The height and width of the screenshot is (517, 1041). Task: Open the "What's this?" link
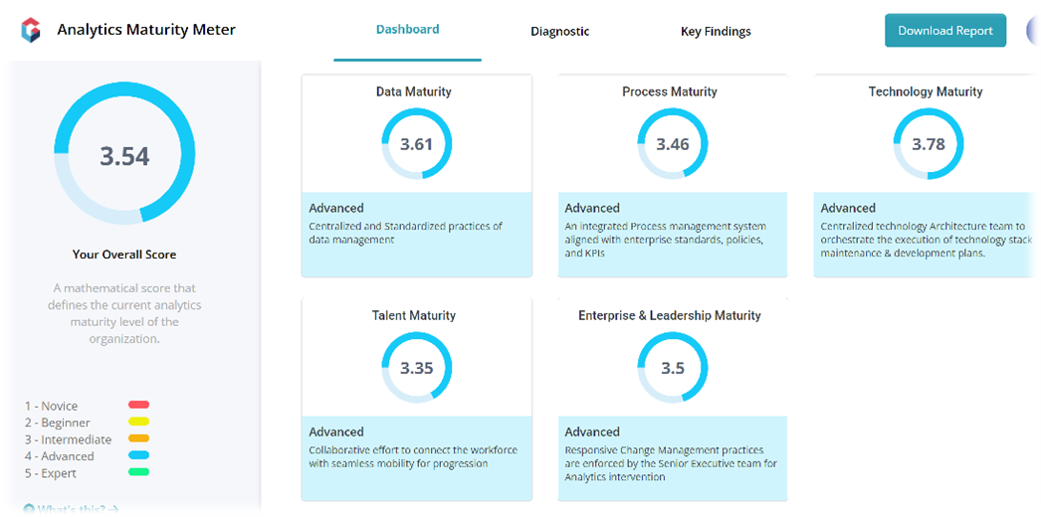coord(76,509)
